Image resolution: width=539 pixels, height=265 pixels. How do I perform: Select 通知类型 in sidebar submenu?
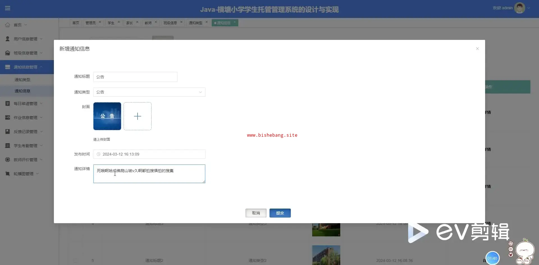(22, 80)
